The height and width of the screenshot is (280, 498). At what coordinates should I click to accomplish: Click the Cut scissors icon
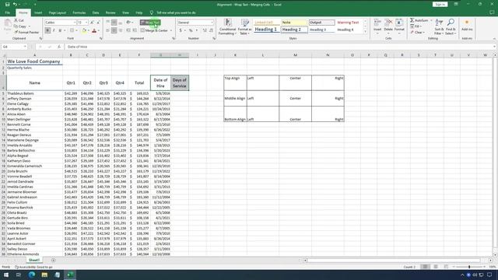point(16,20)
